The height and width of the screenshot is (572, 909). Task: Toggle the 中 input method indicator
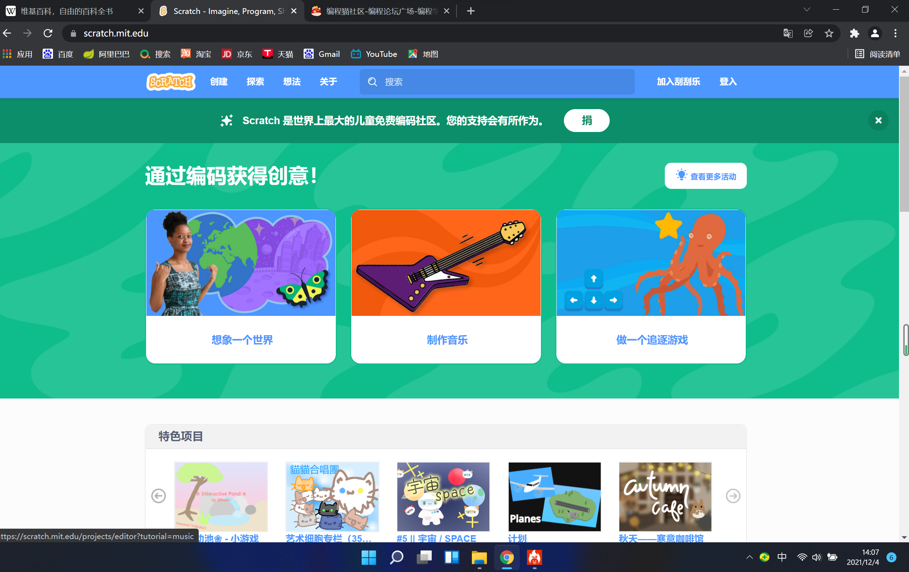point(782,557)
